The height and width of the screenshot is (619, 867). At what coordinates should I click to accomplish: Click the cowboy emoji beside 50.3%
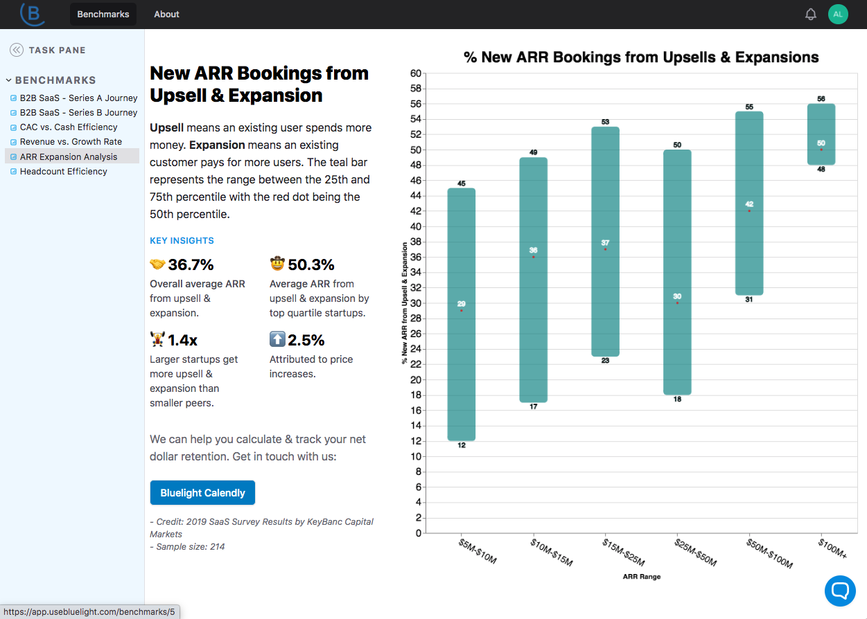pos(277,264)
